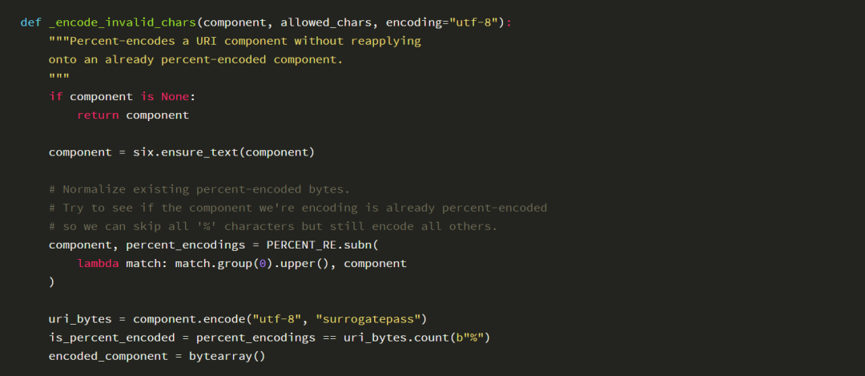This screenshot has height=376, width=865.
Task: Click the None keyword
Action: pos(175,97)
